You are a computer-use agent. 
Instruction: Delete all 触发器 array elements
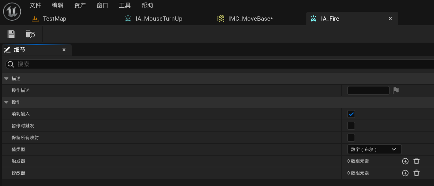(x=417, y=161)
